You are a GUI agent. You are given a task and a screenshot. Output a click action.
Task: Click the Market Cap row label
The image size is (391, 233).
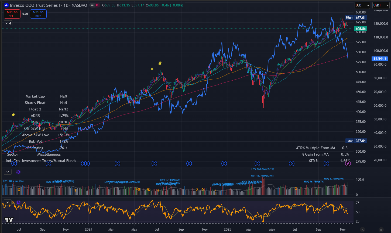point(35,96)
